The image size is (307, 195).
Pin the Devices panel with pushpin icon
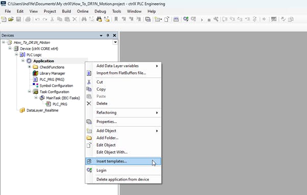(108, 35)
